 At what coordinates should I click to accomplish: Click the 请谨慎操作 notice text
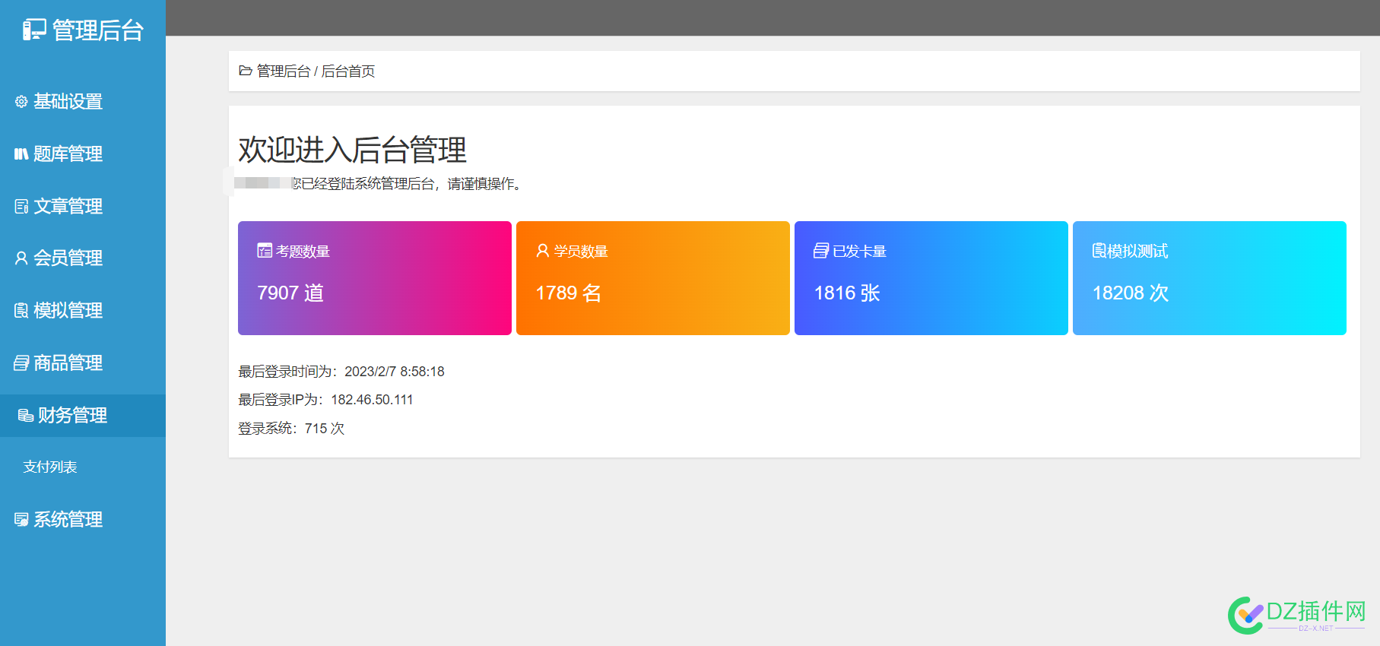[x=484, y=183]
